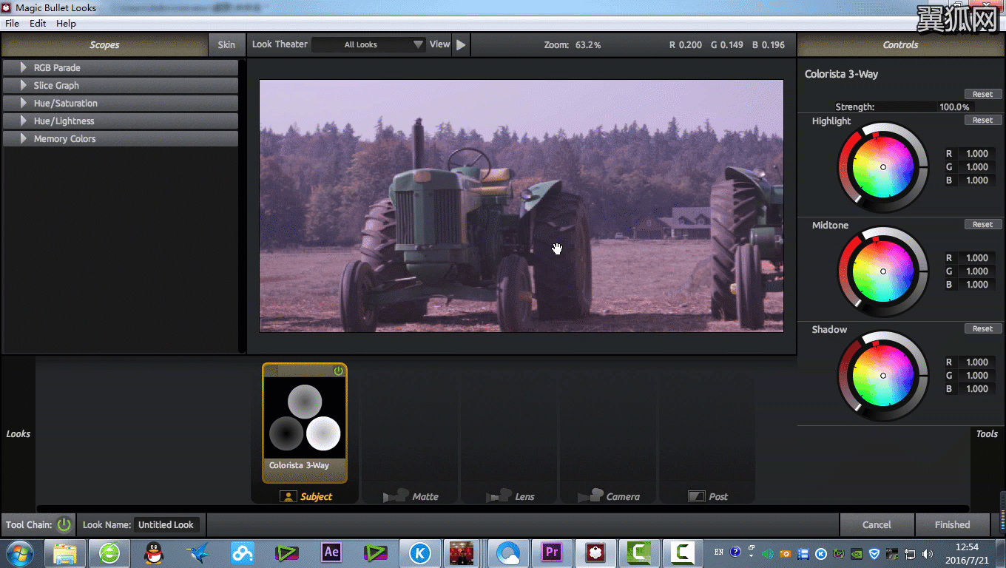Click the Look Name text field

[x=166, y=525]
